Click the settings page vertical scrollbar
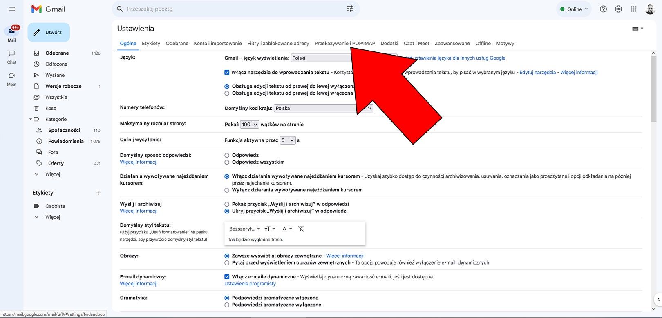The width and height of the screenshot is (662, 318). tap(653, 88)
